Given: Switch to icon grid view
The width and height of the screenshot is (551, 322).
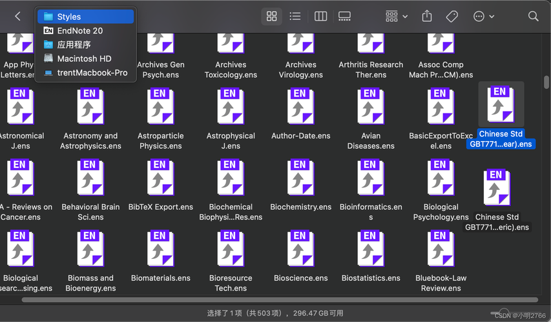Looking at the screenshot, I should [272, 16].
